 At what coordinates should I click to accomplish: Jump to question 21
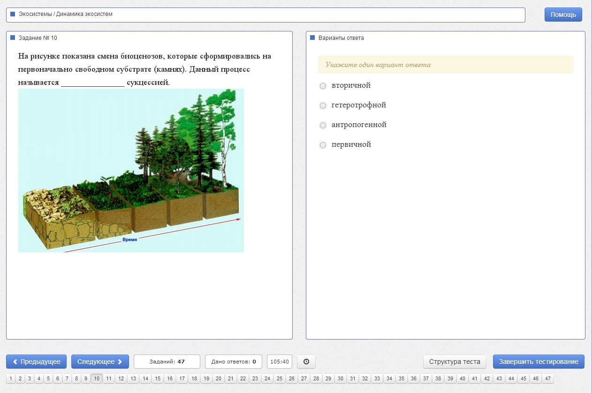(x=231, y=378)
